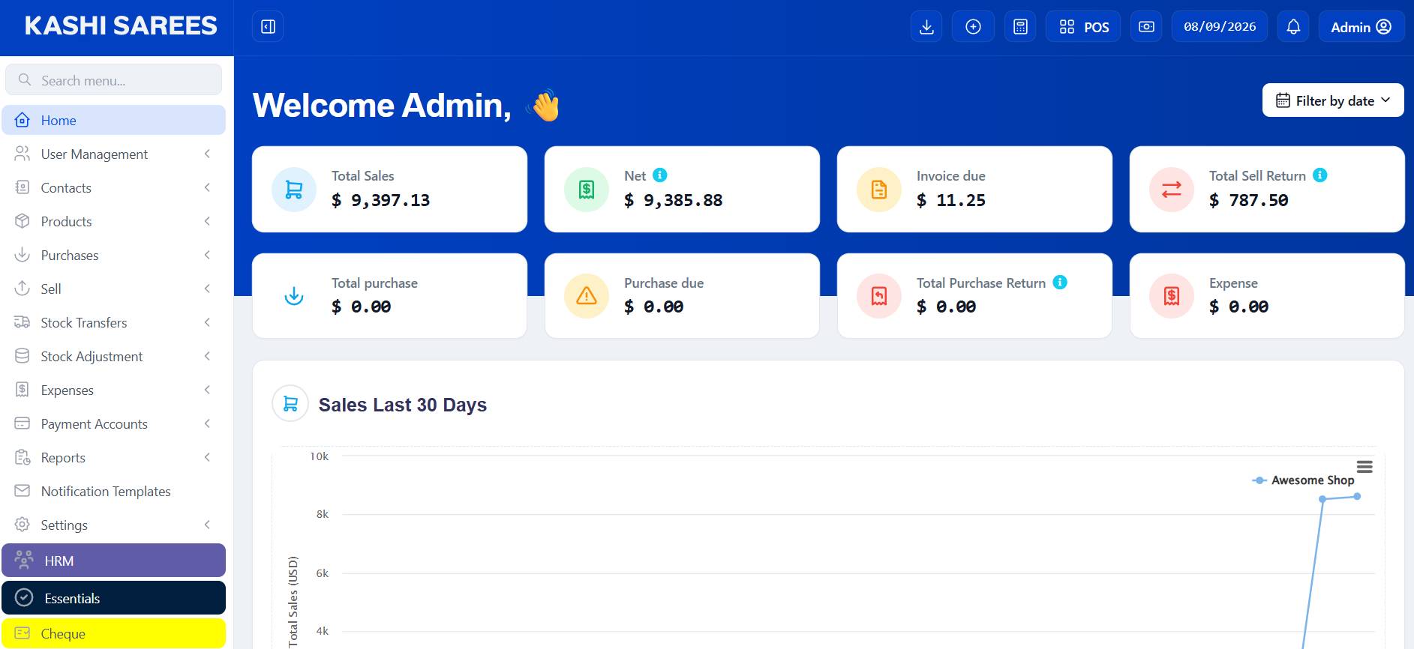This screenshot has height=649, width=1414.
Task: Click the last data point on sales chart
Action: click(1357, 496)
